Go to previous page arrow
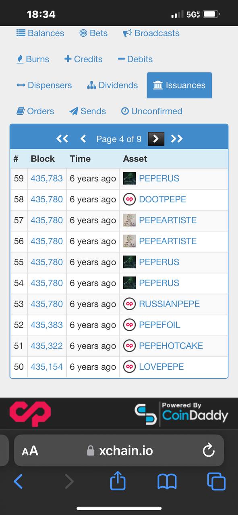238x515 pixels. 83,139
